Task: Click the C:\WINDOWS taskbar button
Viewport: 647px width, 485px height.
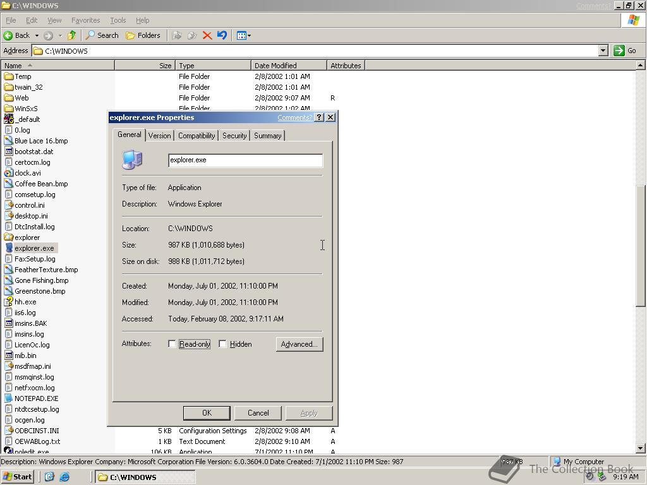Action: click(145, 477)
